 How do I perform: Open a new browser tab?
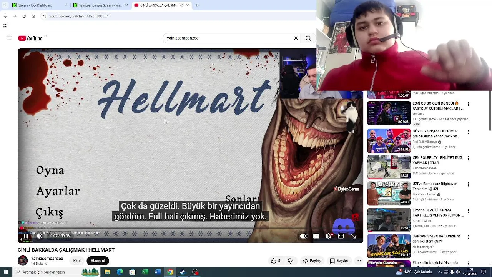[x=196, y=5]
